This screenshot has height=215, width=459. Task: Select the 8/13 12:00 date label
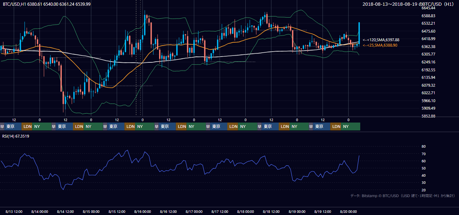click(14, 212)
